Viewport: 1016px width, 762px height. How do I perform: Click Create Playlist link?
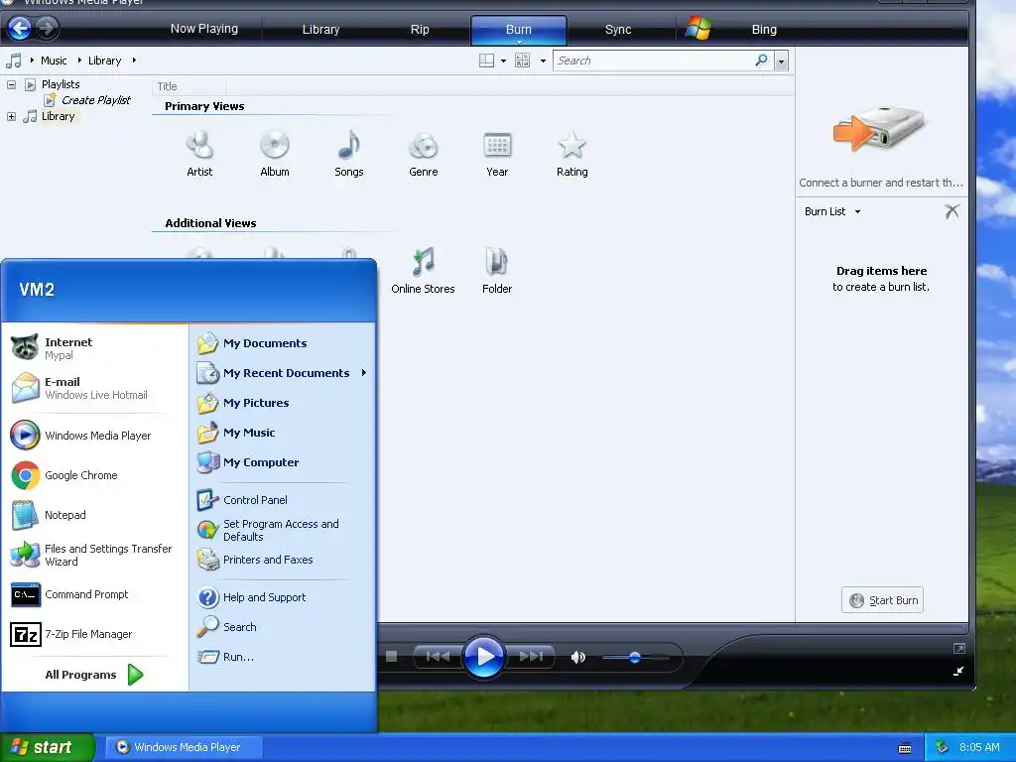pos(95,100)
